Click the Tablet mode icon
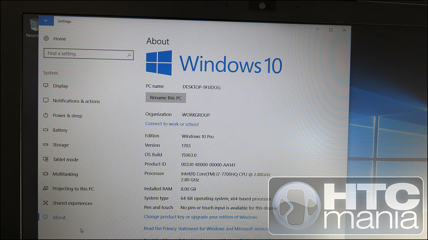Screen dimensions: 428x240 click(x=45, y=159)
